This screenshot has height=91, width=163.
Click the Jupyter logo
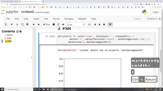10,12
